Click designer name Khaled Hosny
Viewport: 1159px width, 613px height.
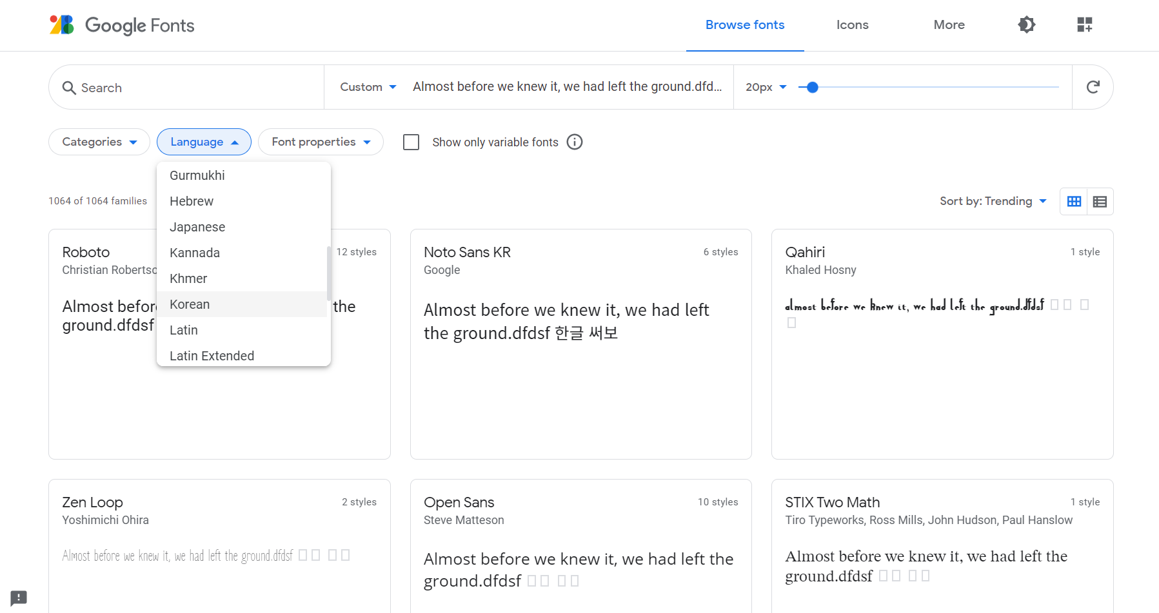tap(820, 270)
